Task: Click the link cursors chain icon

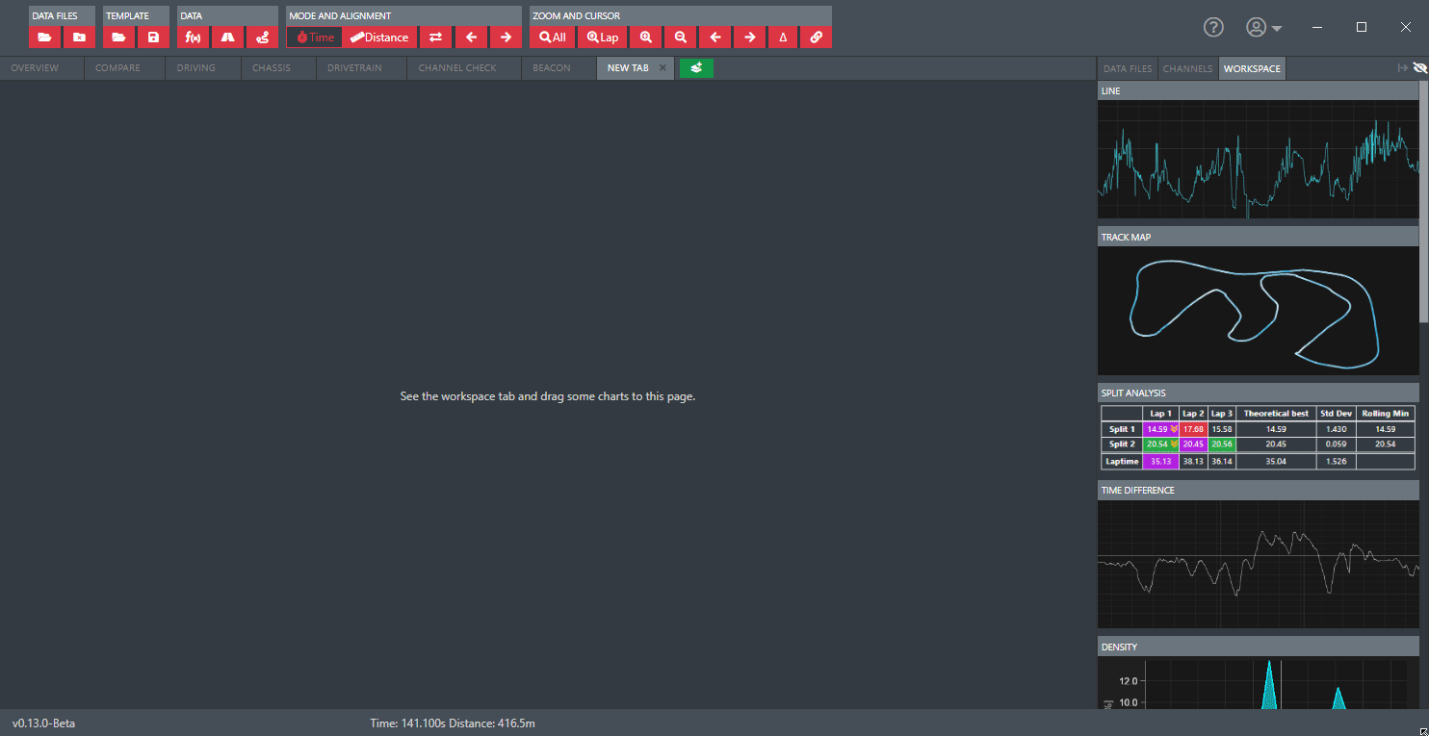Action: tap(816, 38)
